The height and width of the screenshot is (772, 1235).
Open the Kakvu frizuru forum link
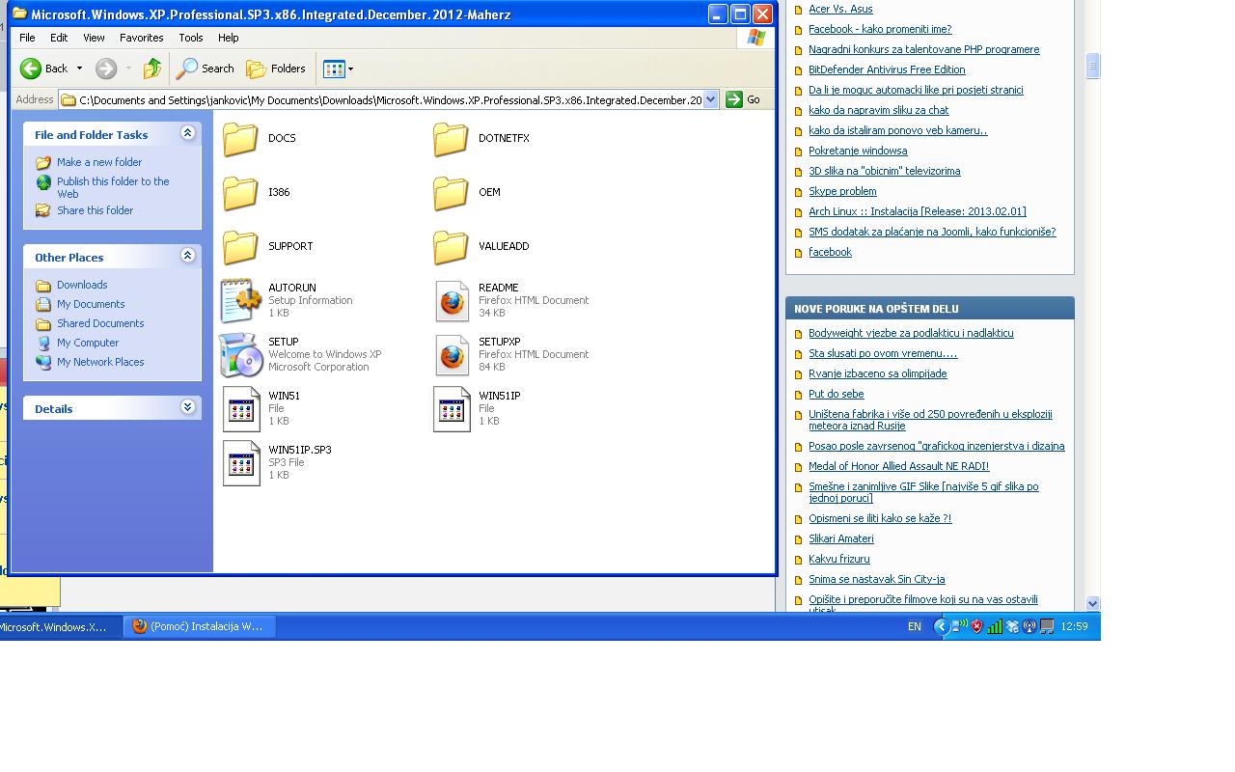(839, 559)
